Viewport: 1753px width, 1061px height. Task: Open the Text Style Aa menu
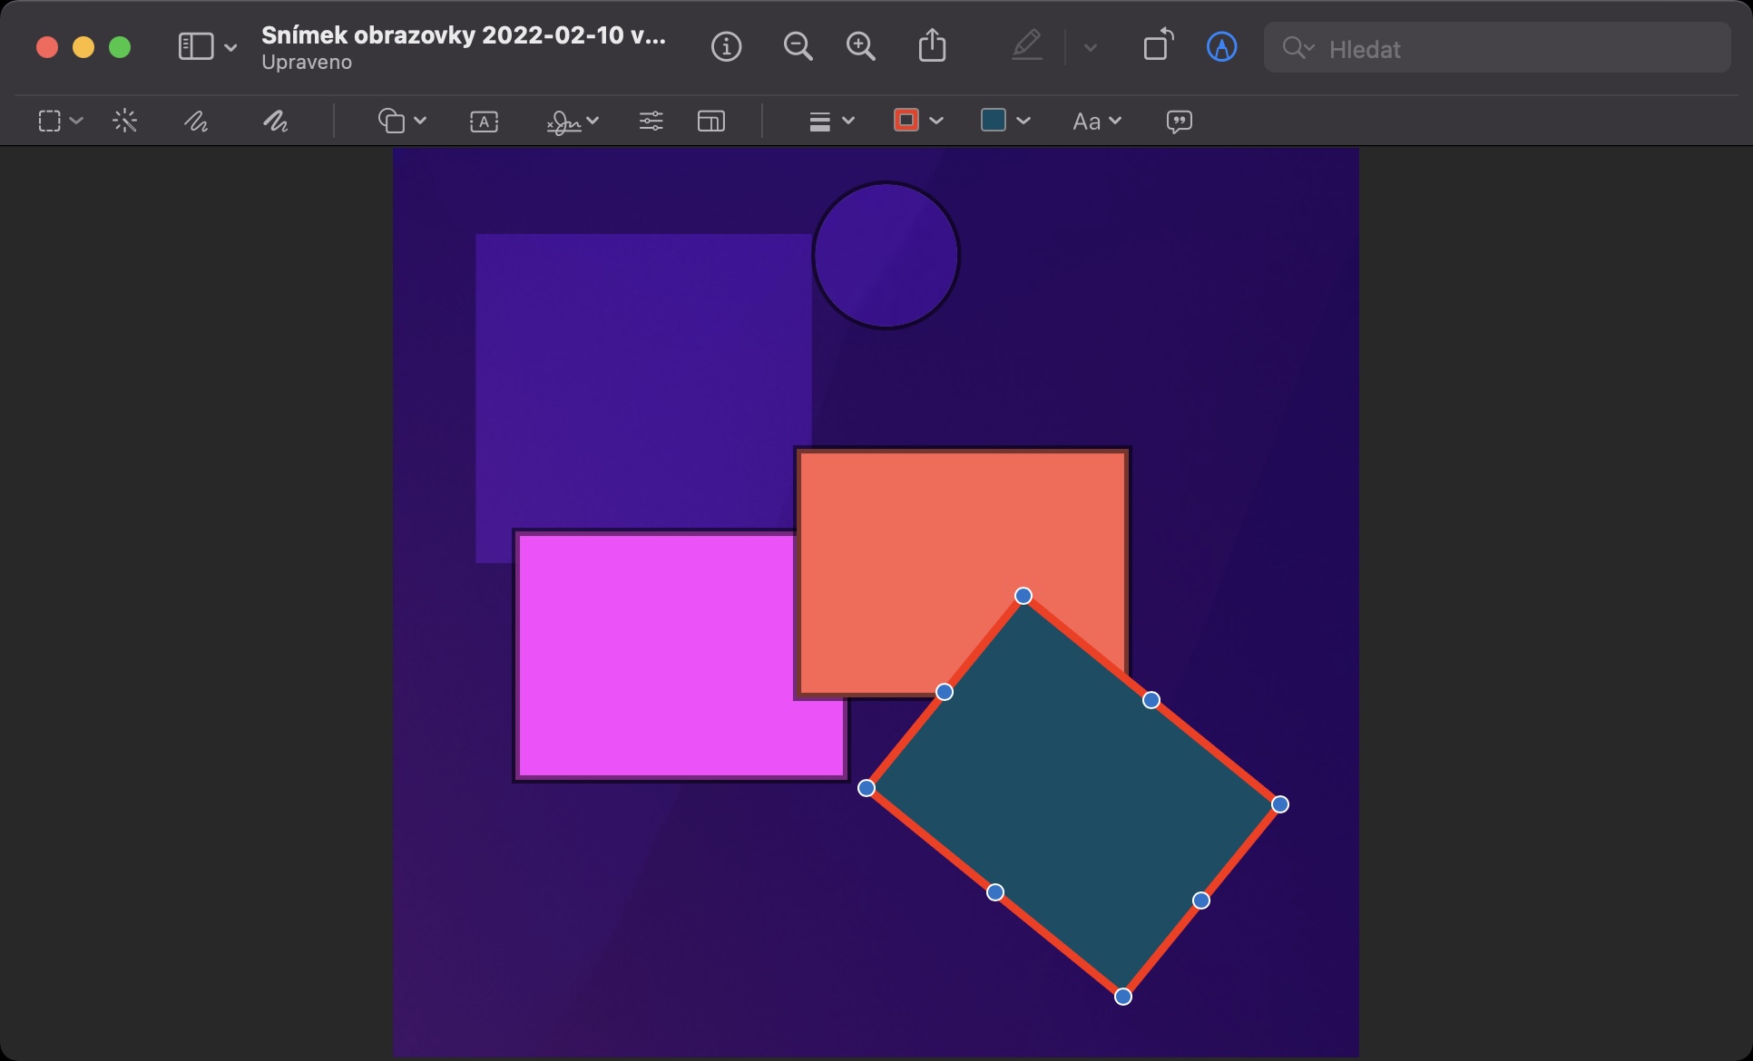[x=1096, y=121]
